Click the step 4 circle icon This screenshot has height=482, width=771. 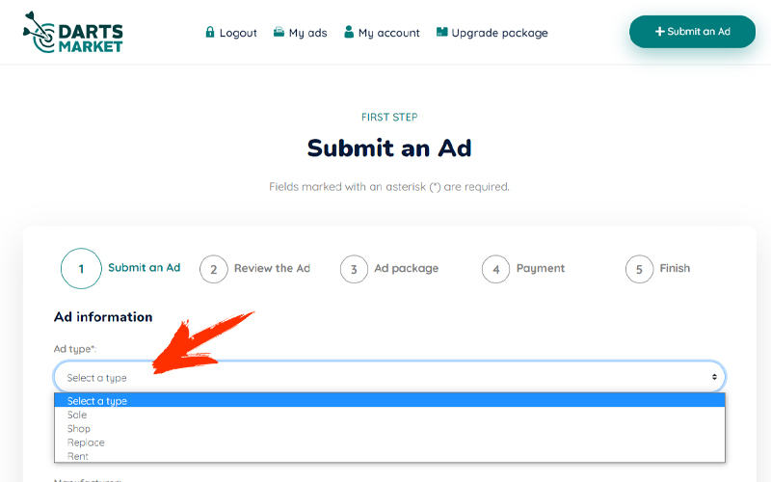[495, 269]
